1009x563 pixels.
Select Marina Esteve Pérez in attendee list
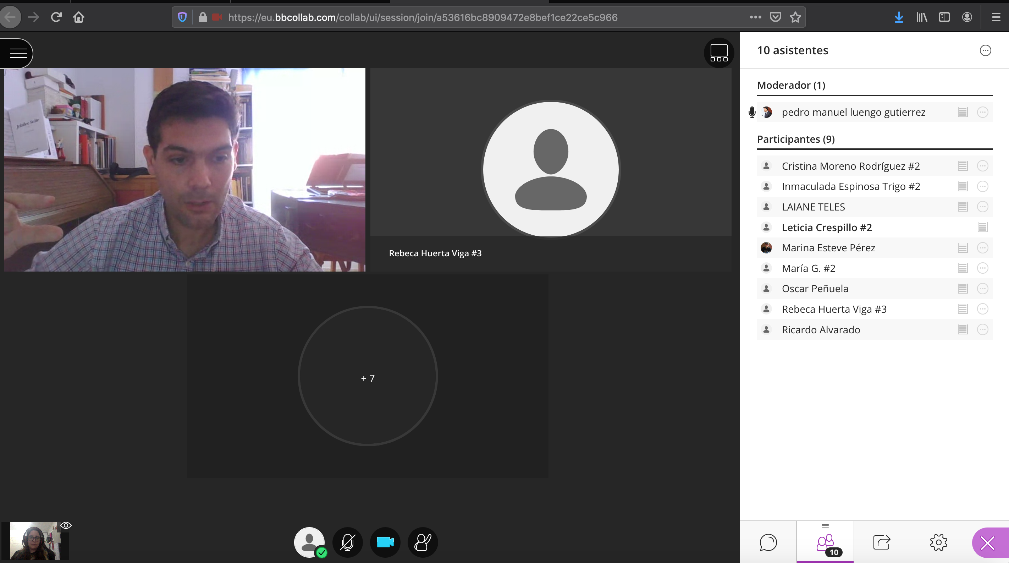828,248
